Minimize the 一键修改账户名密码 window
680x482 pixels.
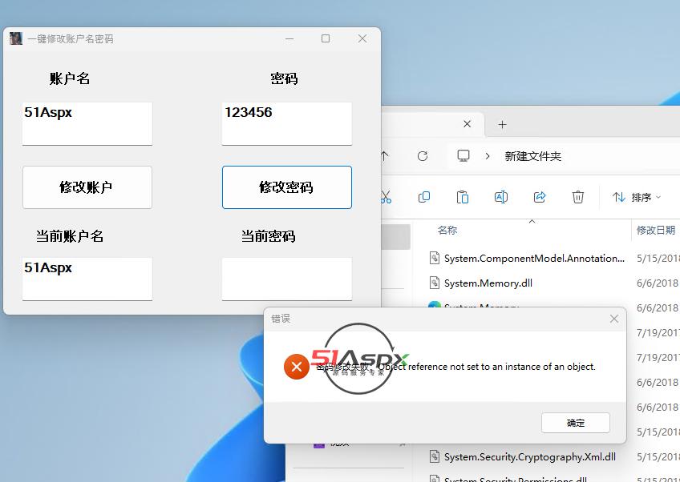click(289, 38)
